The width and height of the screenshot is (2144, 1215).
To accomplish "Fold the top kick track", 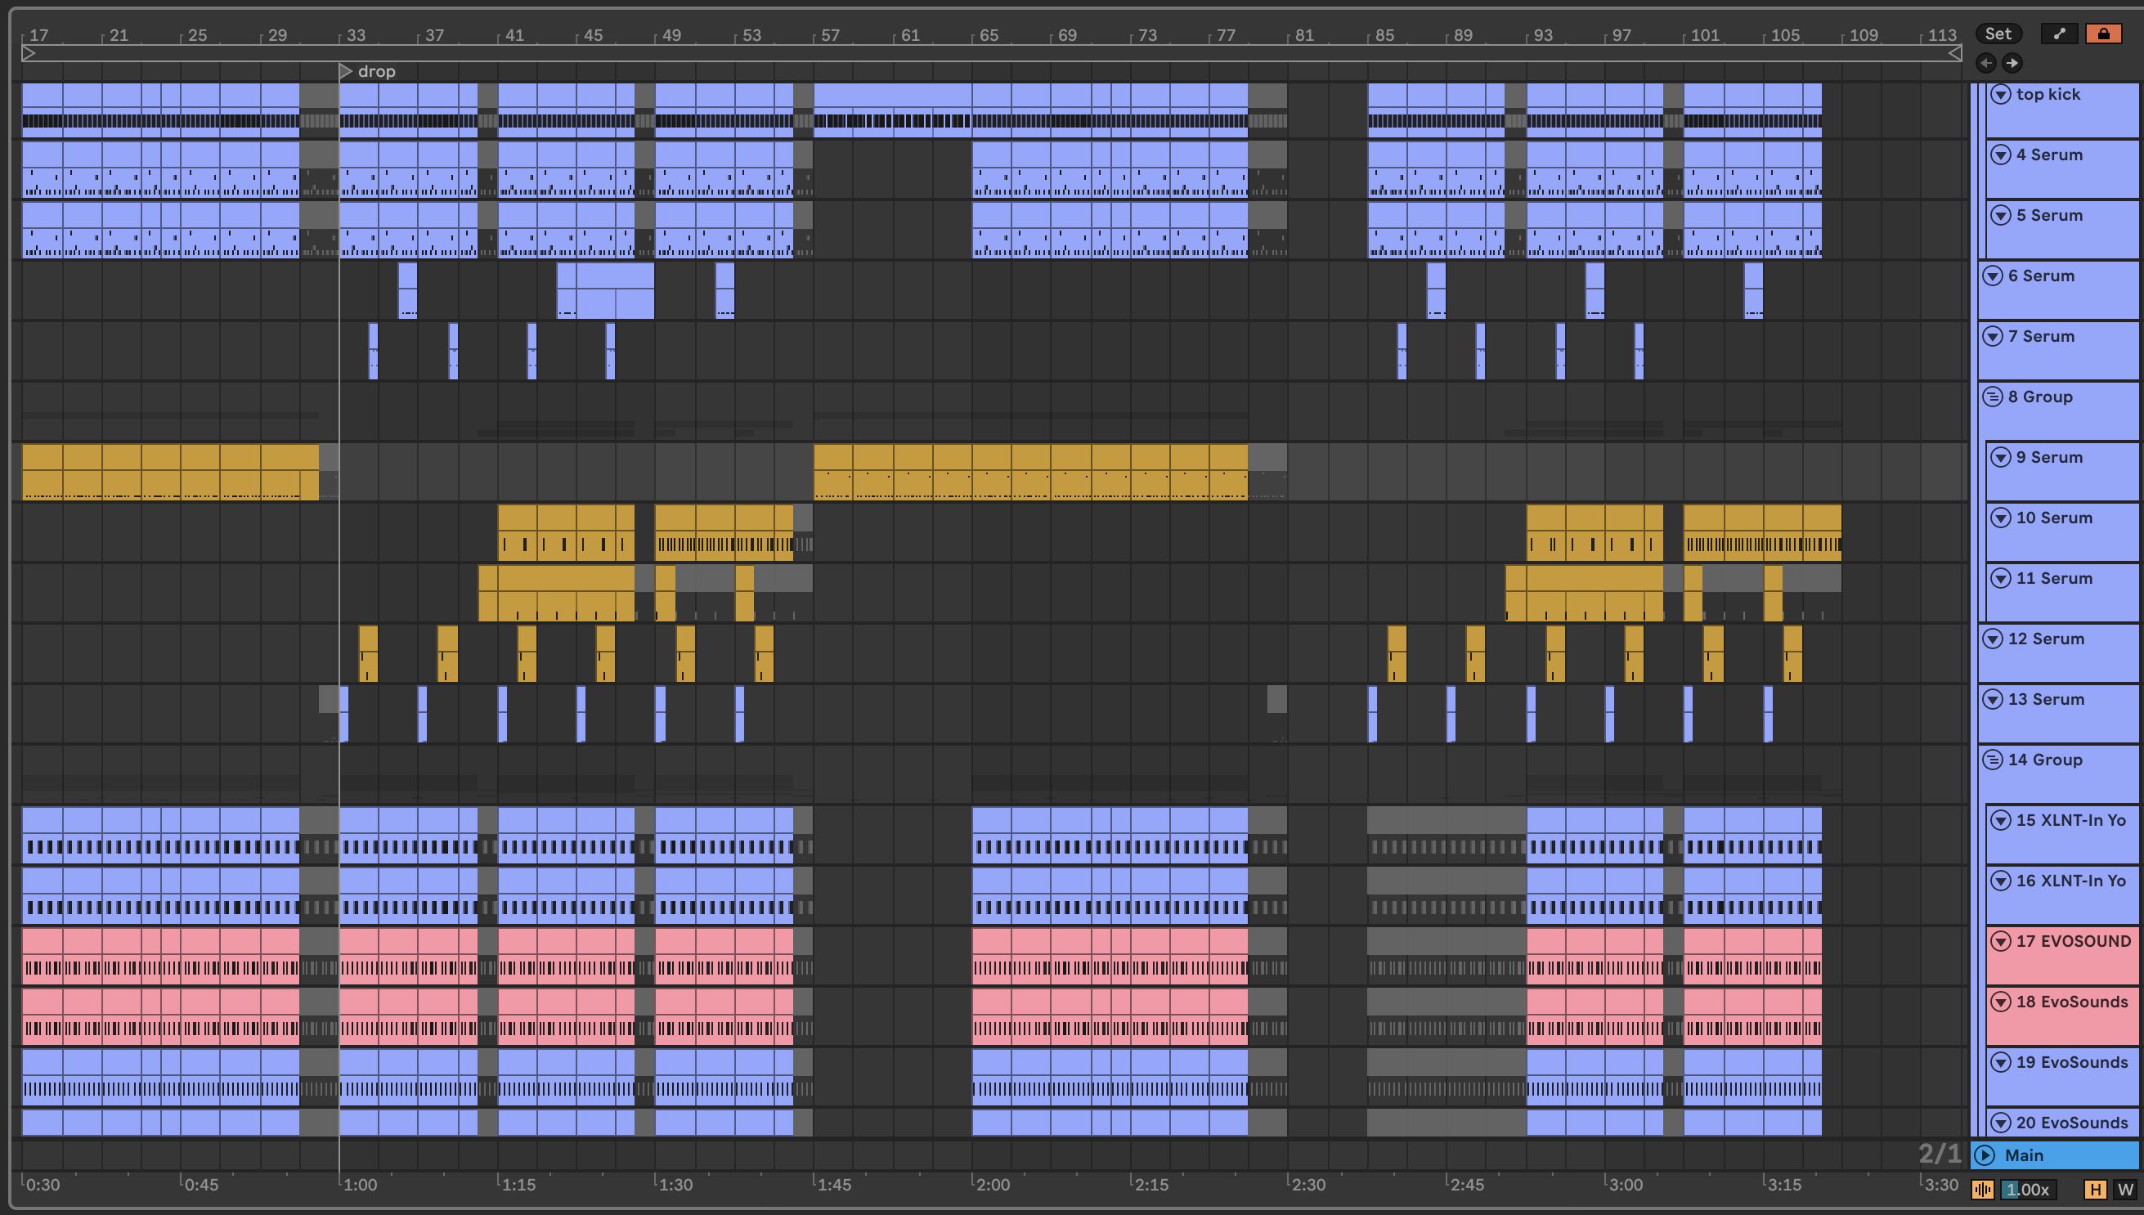I will coord(2000,94).
